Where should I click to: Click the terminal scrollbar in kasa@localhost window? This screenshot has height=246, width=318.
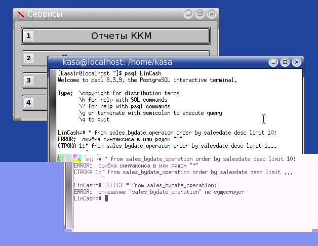pos(53,115)
